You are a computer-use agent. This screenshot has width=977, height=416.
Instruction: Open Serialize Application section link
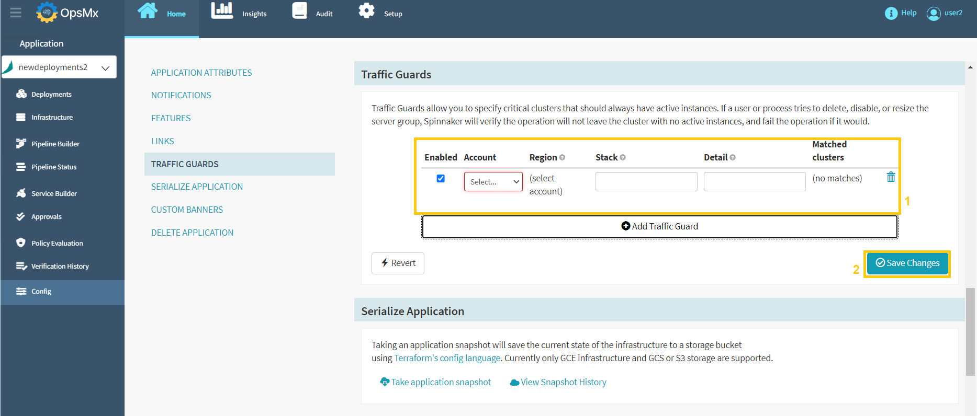tap(197, 187)
